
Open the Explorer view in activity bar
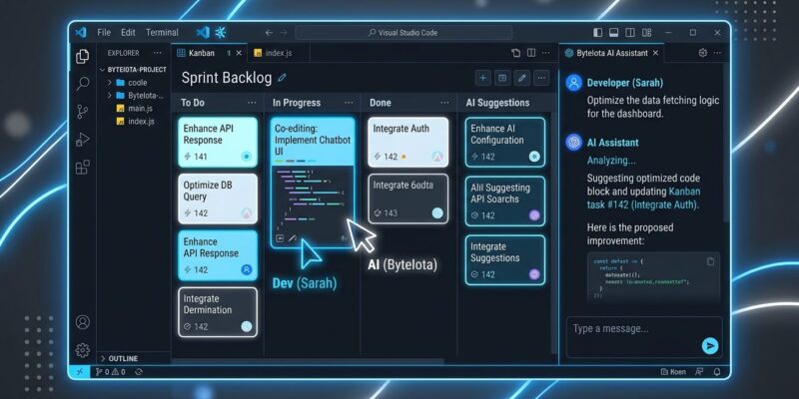82,57
